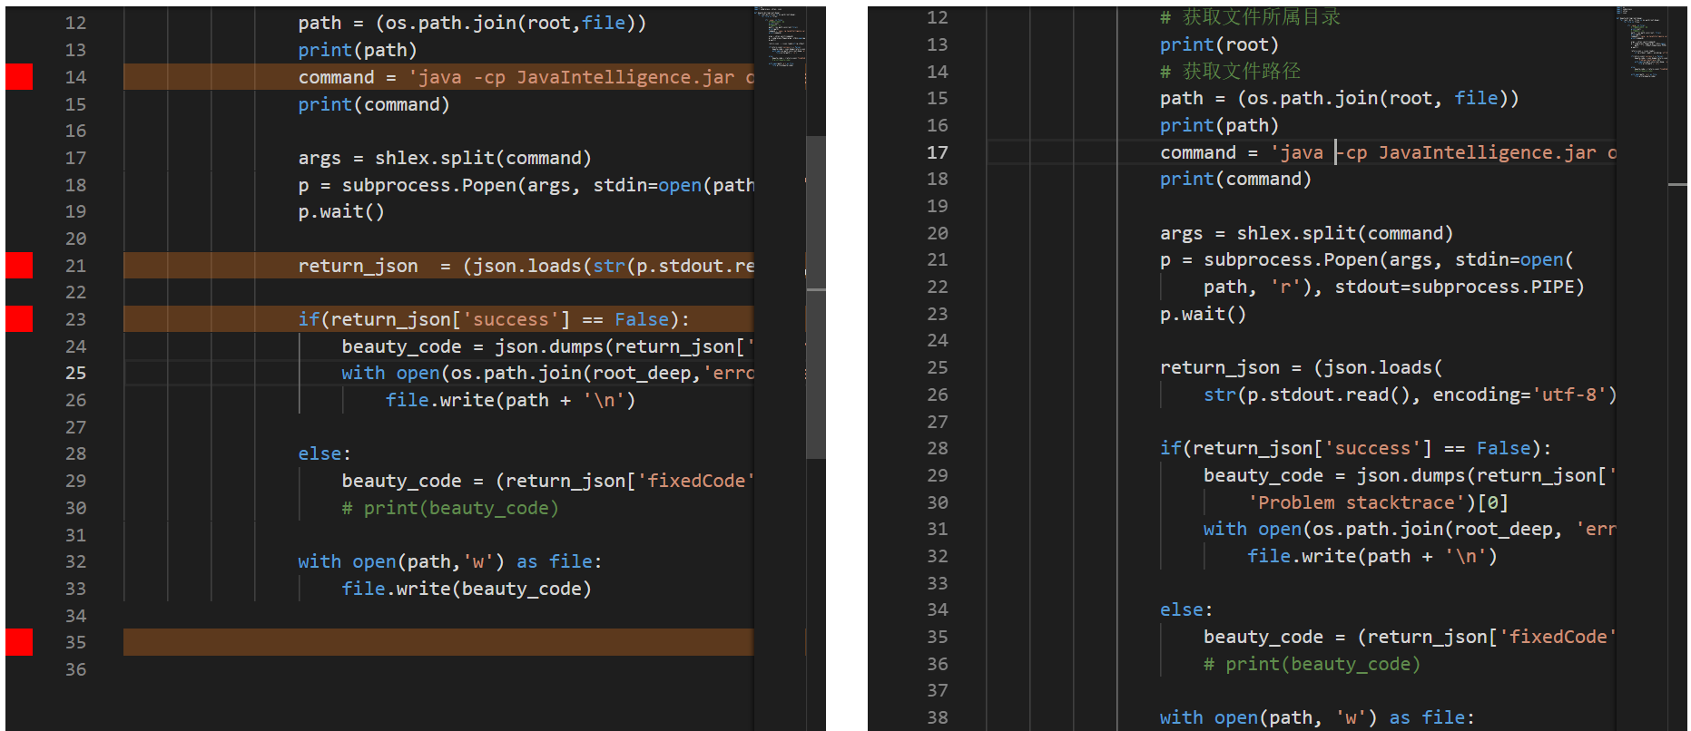Click 'print(command)' on right pane line 18

click(1235, 179)
